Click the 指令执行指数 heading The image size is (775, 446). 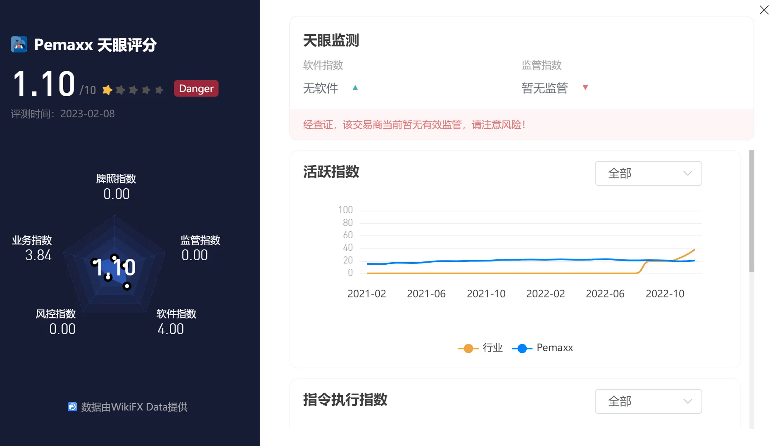coord(345,399)
